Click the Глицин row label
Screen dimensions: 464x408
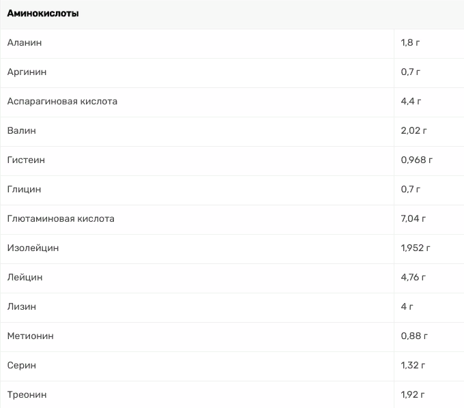click(x=24, y=189)
